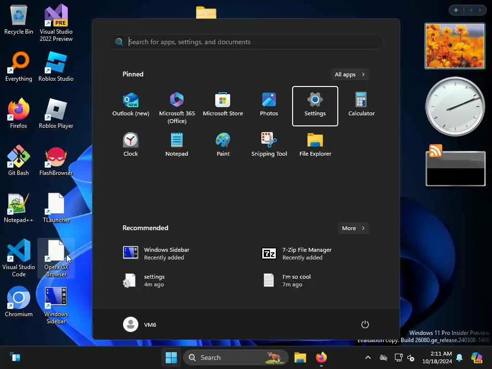Expand the All apps list
The image size is (492, 369).
pyautogui.click(x=350, y=74)
